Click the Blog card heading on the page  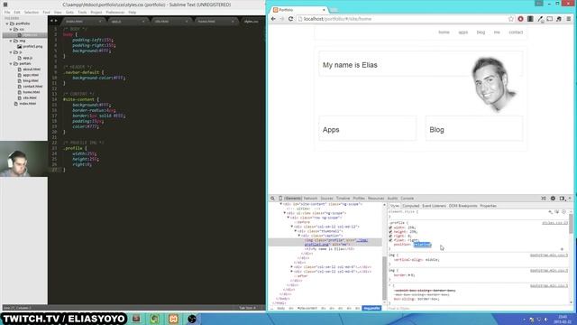(x=436, y=130)
